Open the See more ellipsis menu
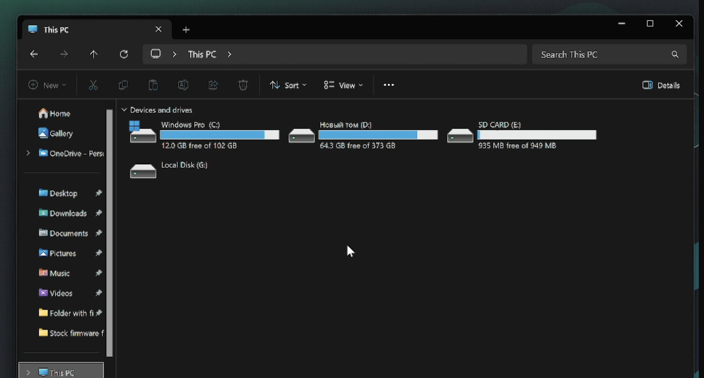704x378 pixels. point(389,85)
